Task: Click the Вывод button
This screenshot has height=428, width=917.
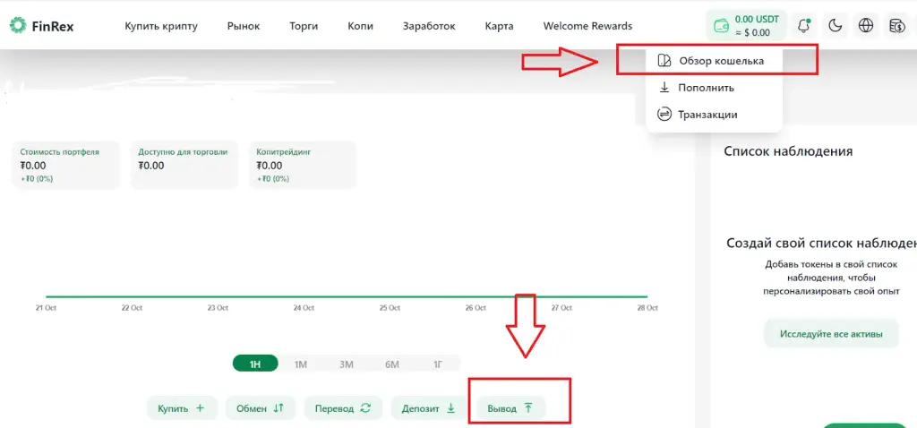Action: tap(511, 408)
